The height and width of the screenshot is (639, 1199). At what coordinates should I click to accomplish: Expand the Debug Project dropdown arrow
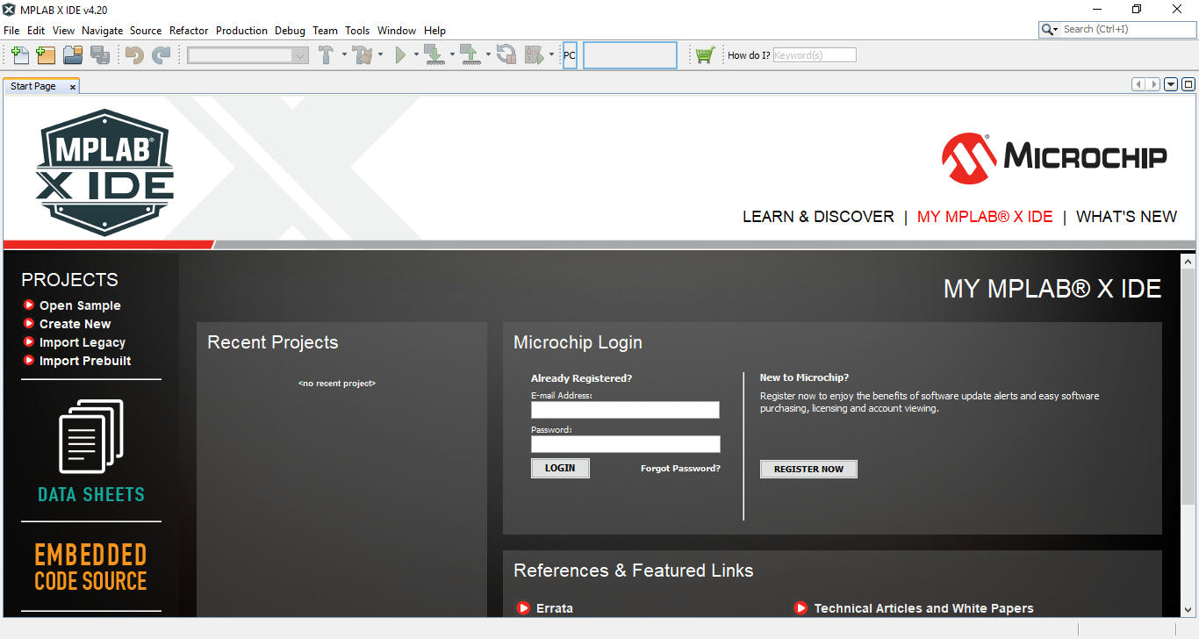[551, 55]
